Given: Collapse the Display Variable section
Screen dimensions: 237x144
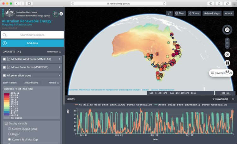Looking at the screenshot, I should tap(6, 123).
